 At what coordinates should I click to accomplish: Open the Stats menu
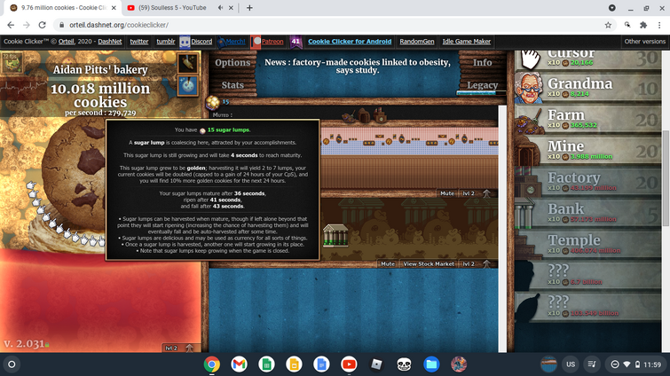233,85
